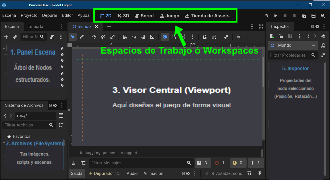Toggle editor messages filter showing 1
The height and width of the screenshot is (180, 330).
pyautogui.click(x=255, y=163)
